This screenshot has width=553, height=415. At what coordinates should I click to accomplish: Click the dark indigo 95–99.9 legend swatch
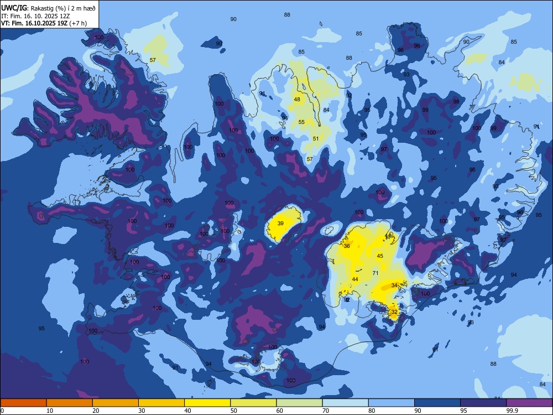(x=483, y=403)
